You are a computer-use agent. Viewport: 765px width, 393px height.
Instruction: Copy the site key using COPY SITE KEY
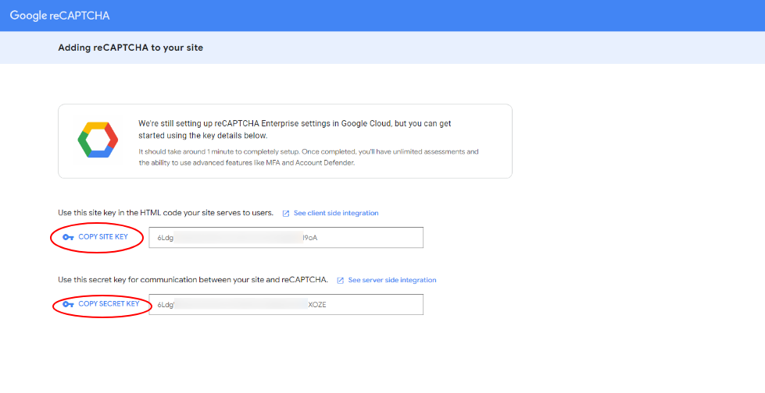click(x=103, y=237)
